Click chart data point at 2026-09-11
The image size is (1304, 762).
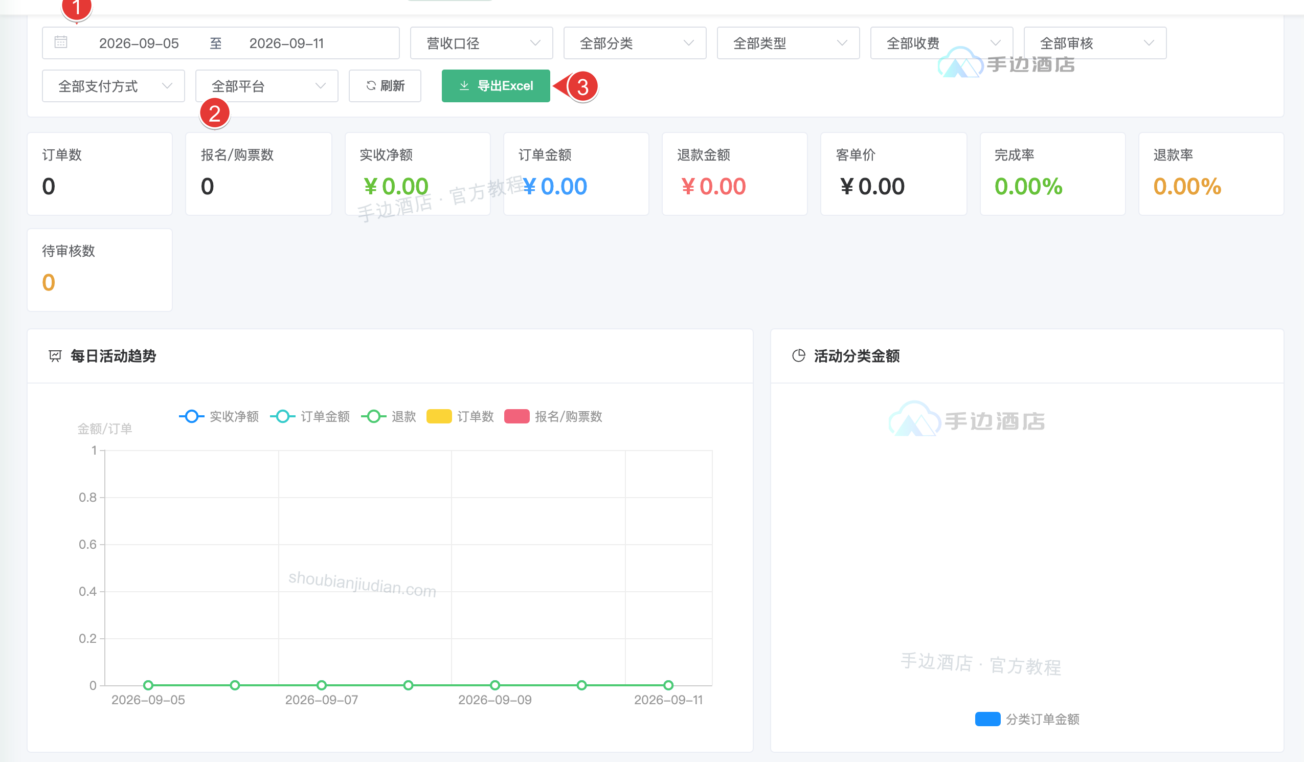[668, 685]
